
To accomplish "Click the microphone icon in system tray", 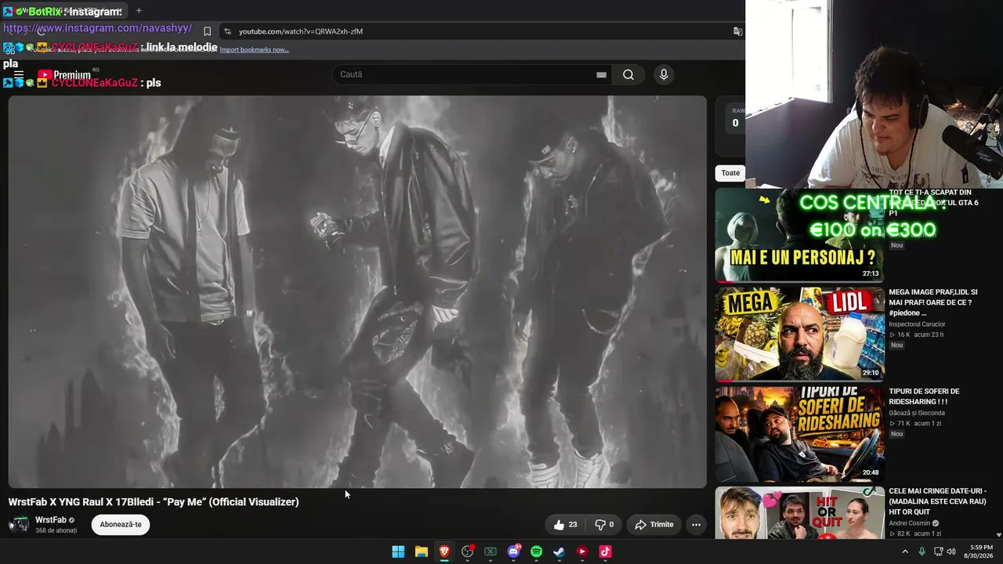I will coord(922,551).
